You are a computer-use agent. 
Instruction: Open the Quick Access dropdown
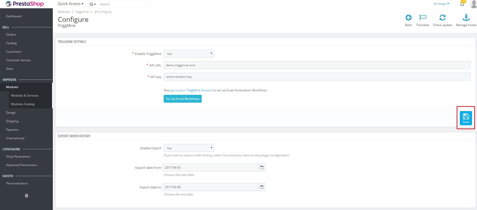click(71, 4)
